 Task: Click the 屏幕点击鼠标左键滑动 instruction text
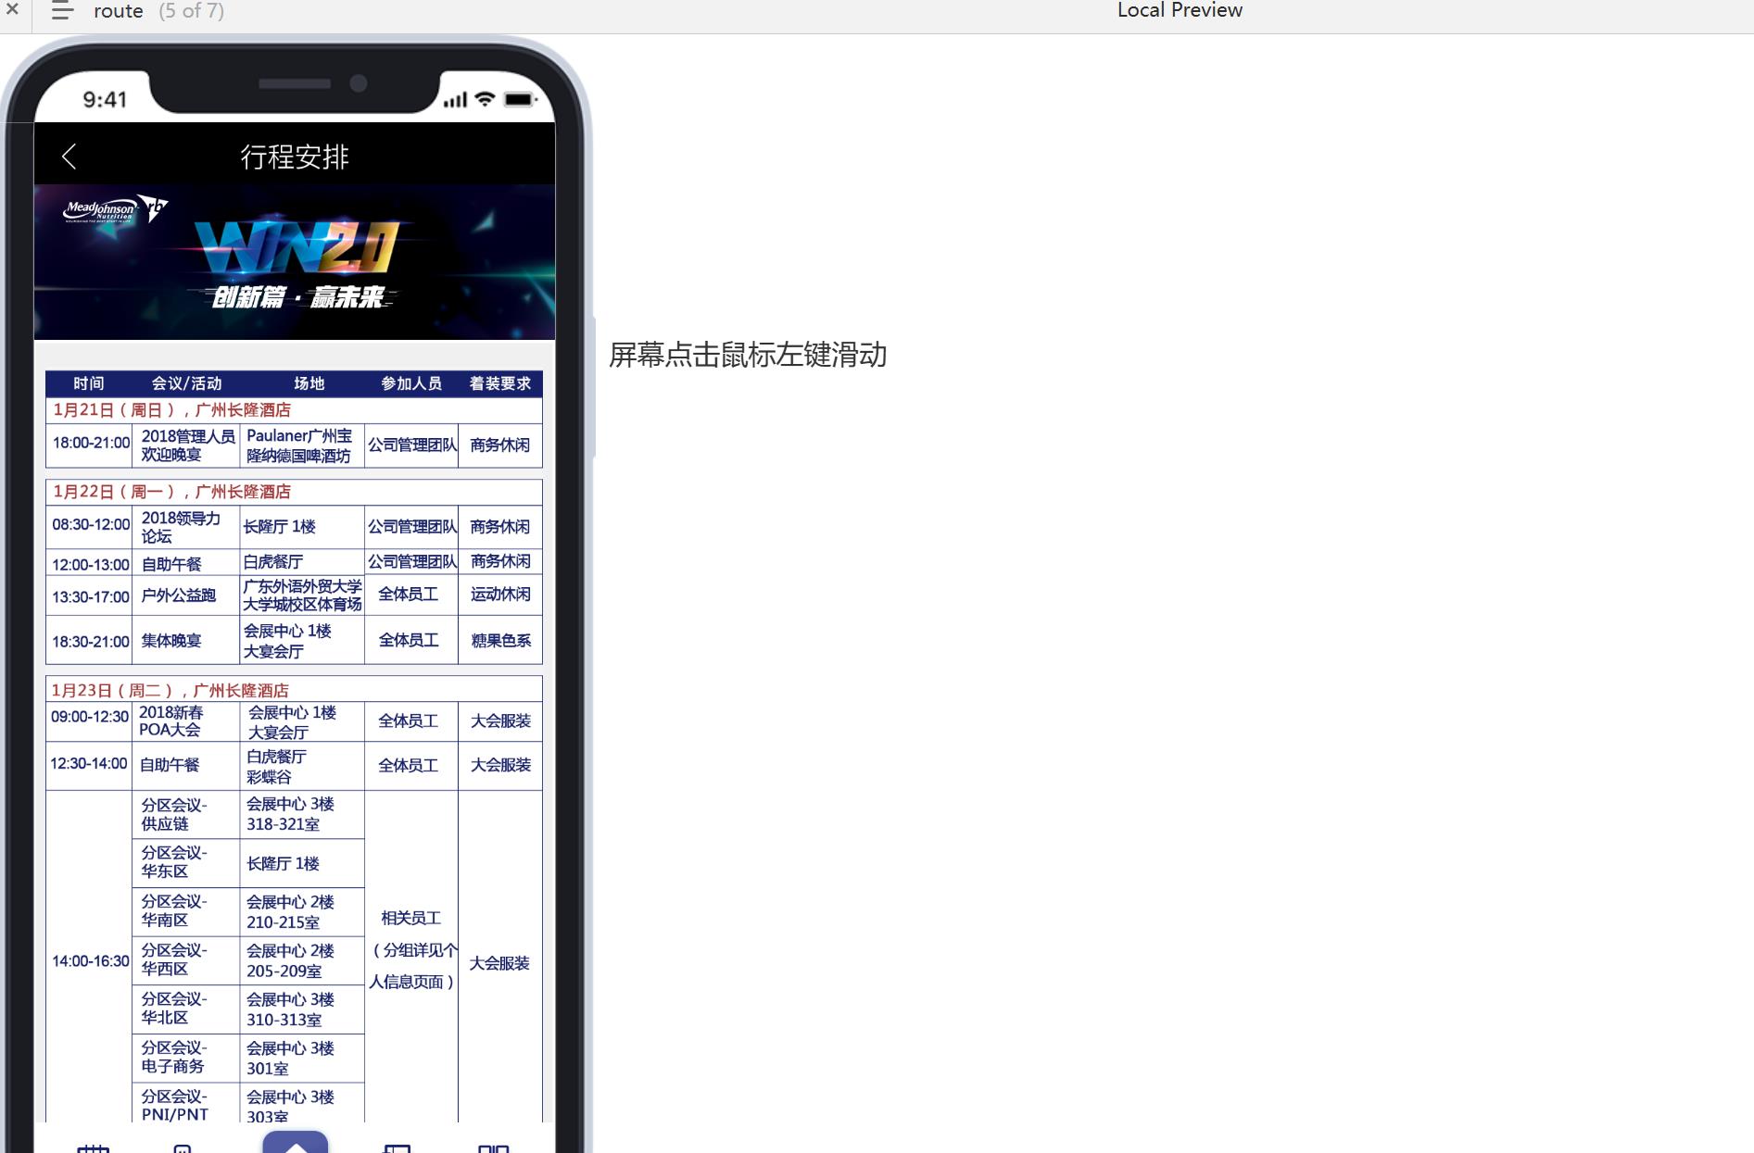coord(748,355)
